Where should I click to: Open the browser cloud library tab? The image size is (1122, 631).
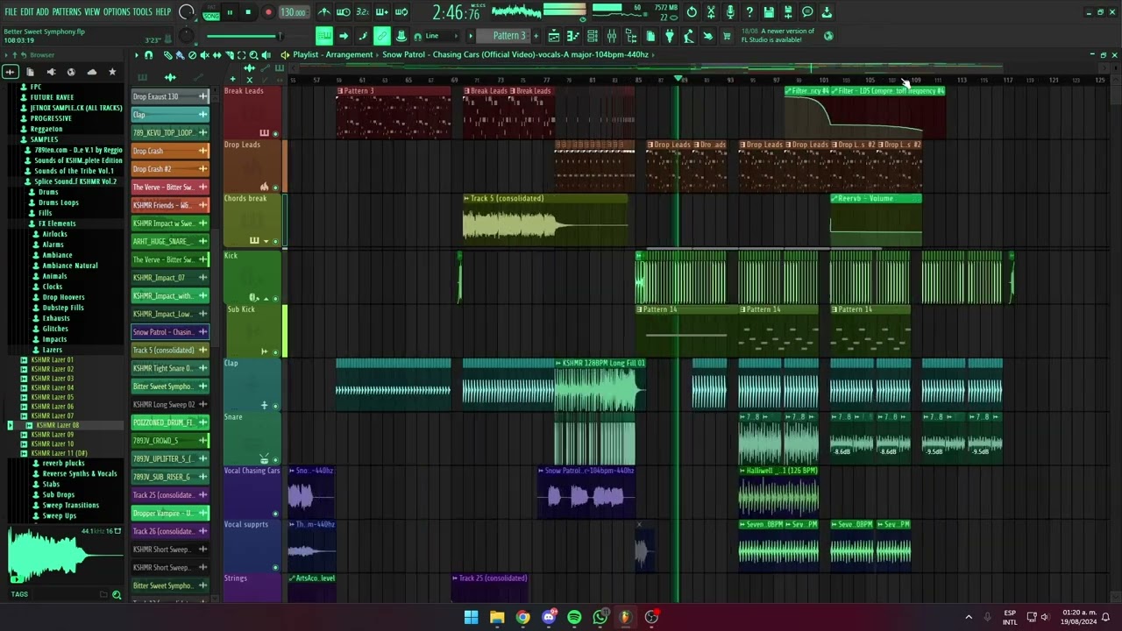pos(91,72)
